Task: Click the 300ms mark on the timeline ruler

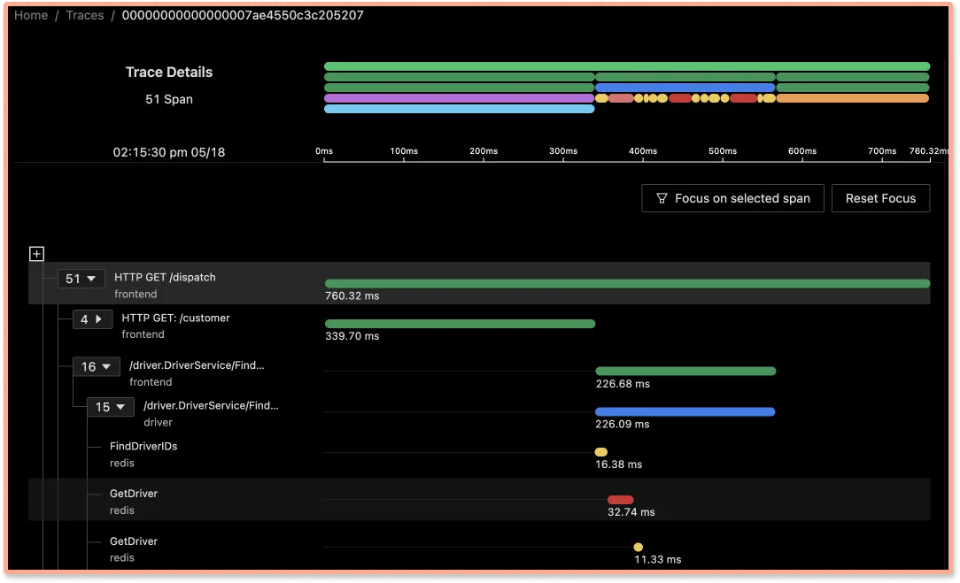Action: coord(562,151)
